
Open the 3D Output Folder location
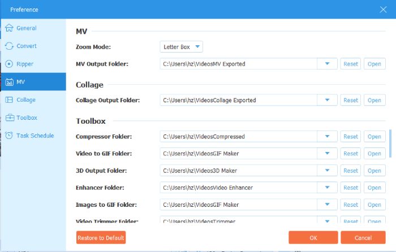[x=375, y=171]
